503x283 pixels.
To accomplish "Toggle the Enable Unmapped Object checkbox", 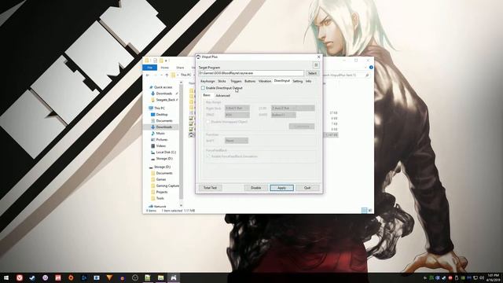I will click(208, 122).
